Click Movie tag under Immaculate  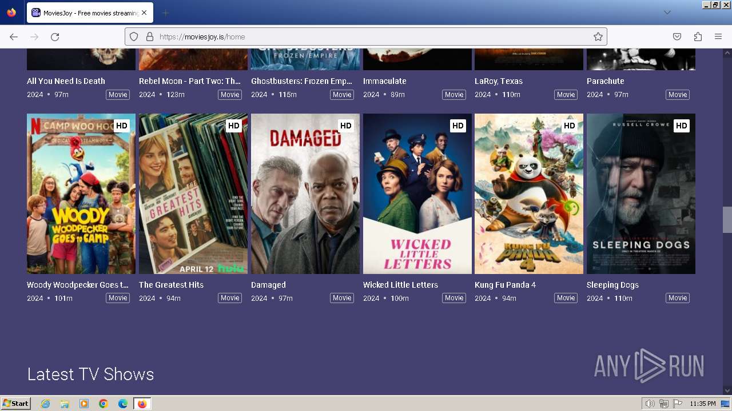point(454,95)
